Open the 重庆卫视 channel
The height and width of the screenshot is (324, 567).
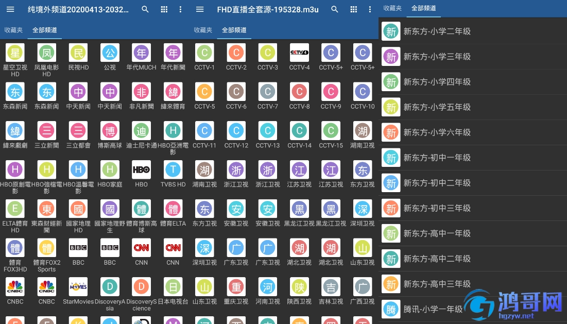[236, 291]
